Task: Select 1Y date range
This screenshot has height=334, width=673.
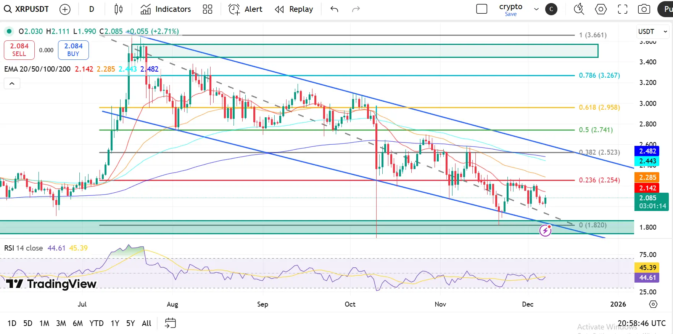Action: pos(115,323)
